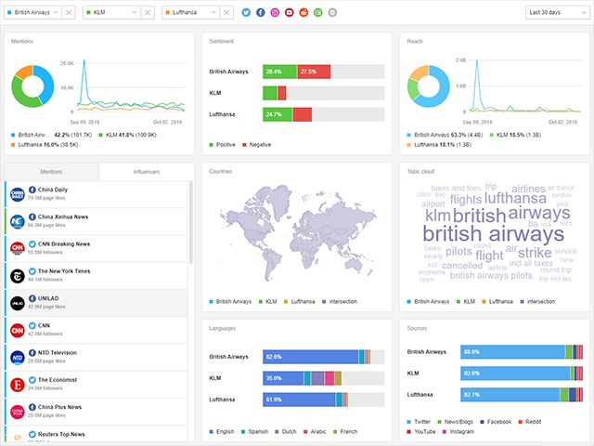Click 'lufthansa' in the topic cloud

pyautogui.click(x=515, y=198)
